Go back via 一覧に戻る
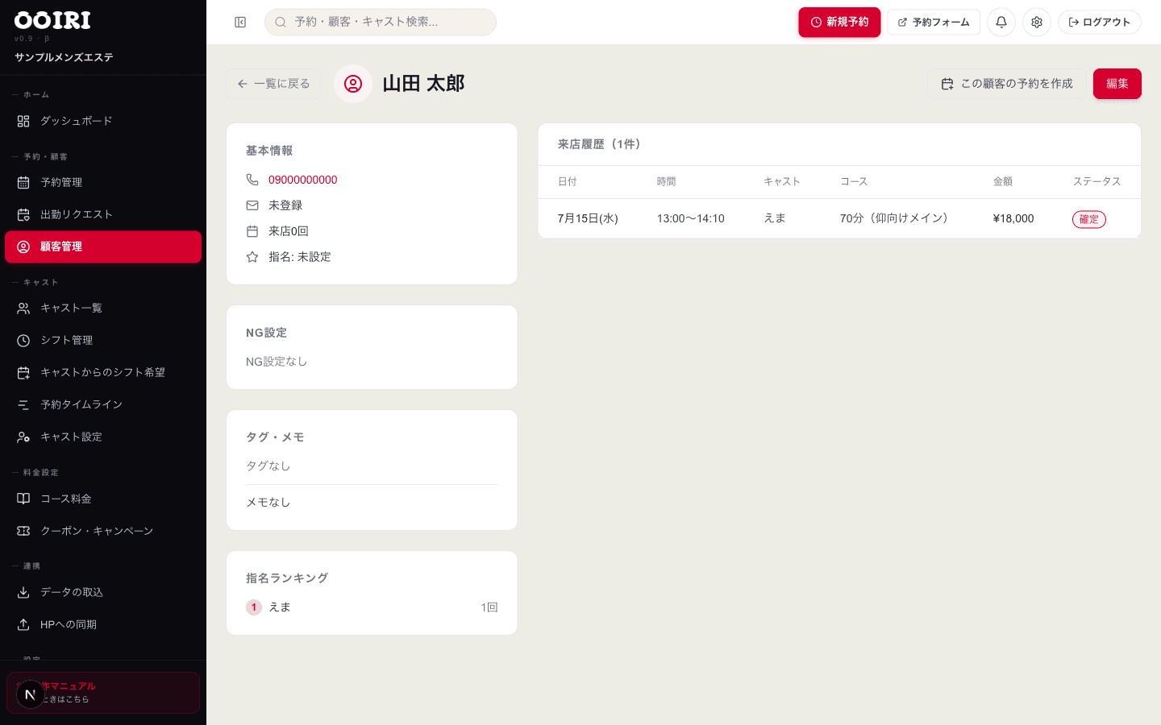1161x725 pixels. pos(273,84)
